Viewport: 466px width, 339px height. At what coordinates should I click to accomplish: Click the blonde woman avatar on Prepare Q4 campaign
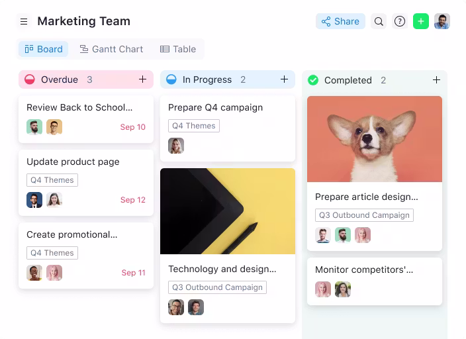click(x=176, y=146)
